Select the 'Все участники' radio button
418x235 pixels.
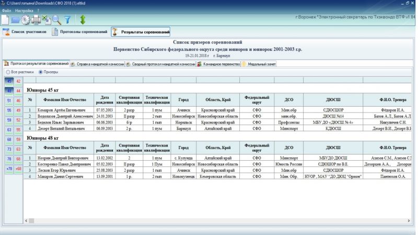(7, 72)
